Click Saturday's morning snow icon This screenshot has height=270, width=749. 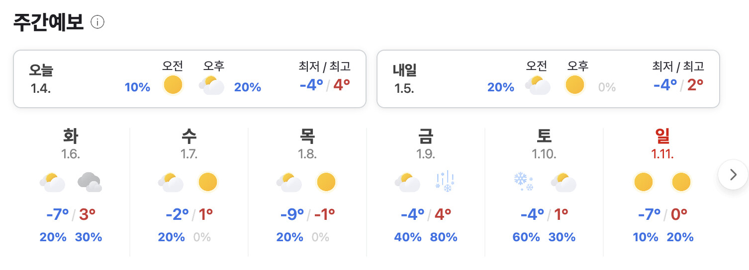tap(523, 182)
